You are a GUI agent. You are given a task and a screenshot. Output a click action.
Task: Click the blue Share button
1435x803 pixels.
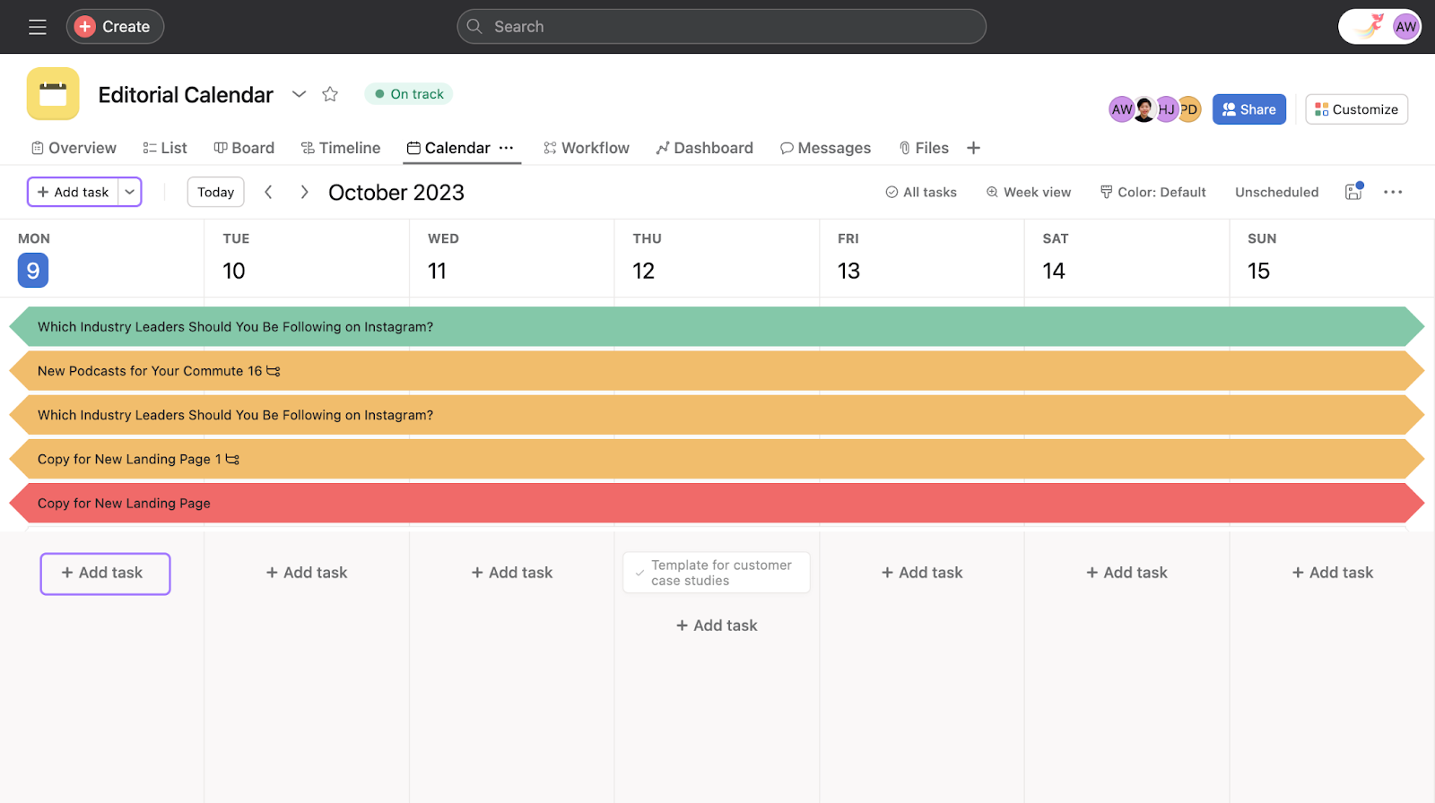pos(1248,109)
